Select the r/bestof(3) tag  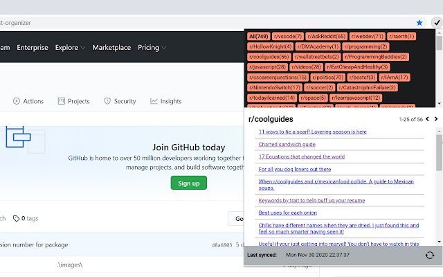point(361,77)
